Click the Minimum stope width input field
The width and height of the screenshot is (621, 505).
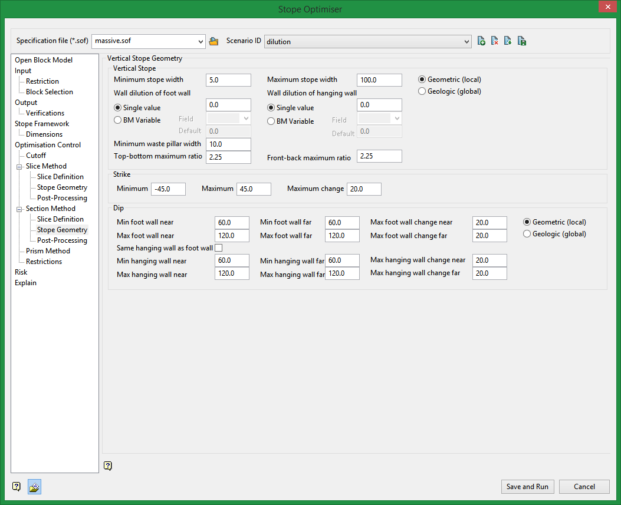(x=228, y=80)
